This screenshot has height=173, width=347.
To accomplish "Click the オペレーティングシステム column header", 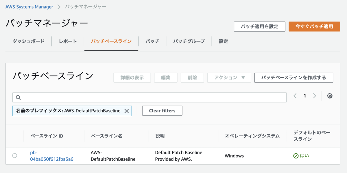I will tap(252, 136).
